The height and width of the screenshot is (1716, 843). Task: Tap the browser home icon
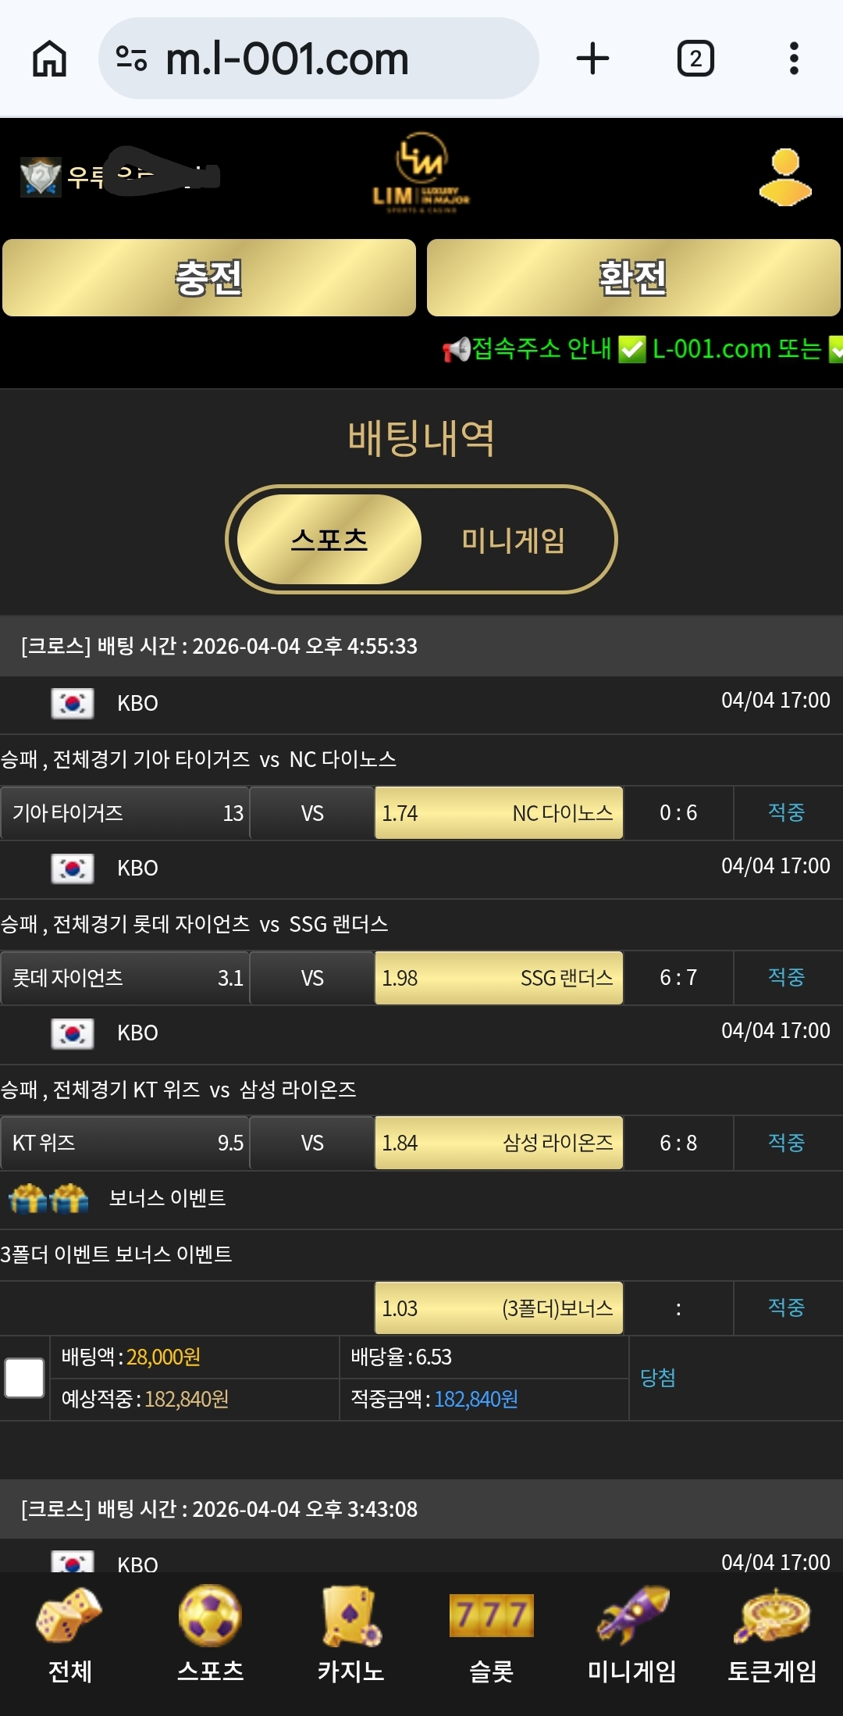[x=49, y=59]
